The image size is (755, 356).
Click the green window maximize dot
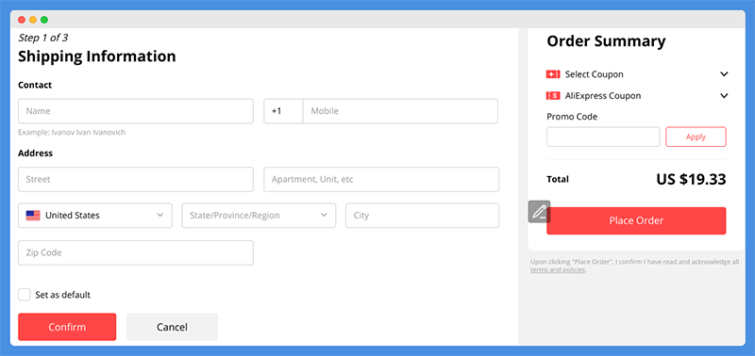(44, 20)
